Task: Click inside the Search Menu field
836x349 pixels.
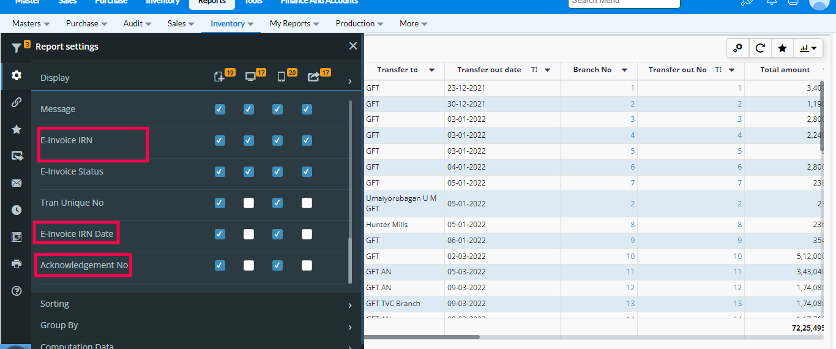Action: click(624, 2)
